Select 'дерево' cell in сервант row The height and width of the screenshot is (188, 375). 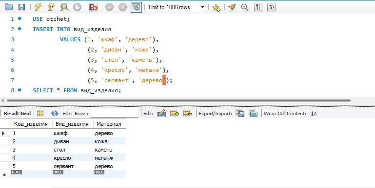coord(110,166)
